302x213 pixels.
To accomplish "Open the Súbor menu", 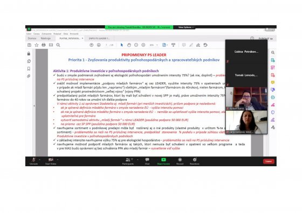I will click(x=29, y=33).
